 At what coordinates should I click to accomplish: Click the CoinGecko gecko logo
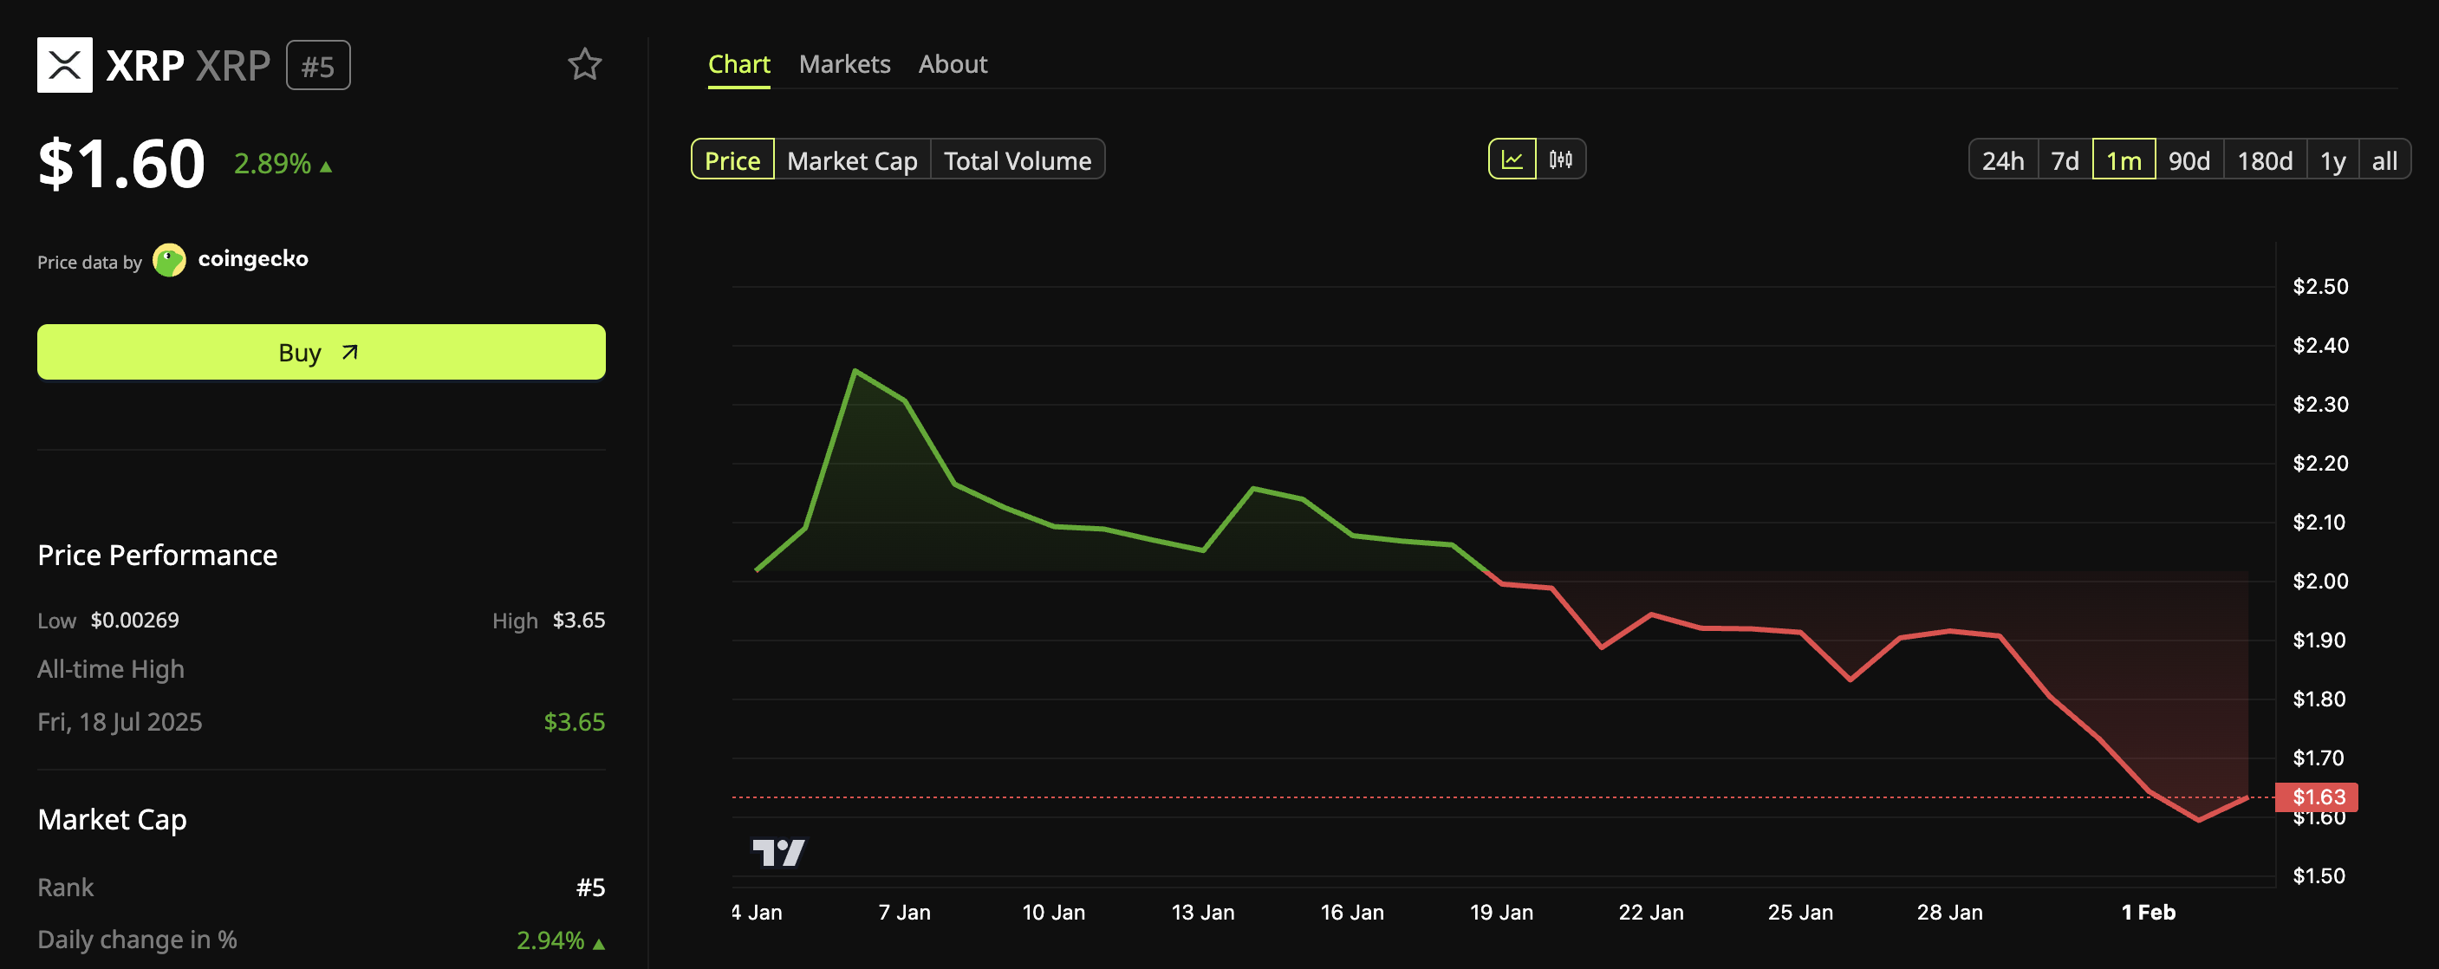pyautogui.click(x=170, y=259)
